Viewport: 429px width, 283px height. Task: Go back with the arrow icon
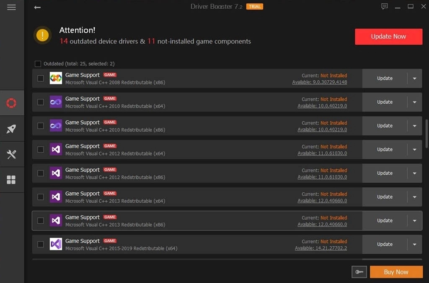[x=37, y=8]
